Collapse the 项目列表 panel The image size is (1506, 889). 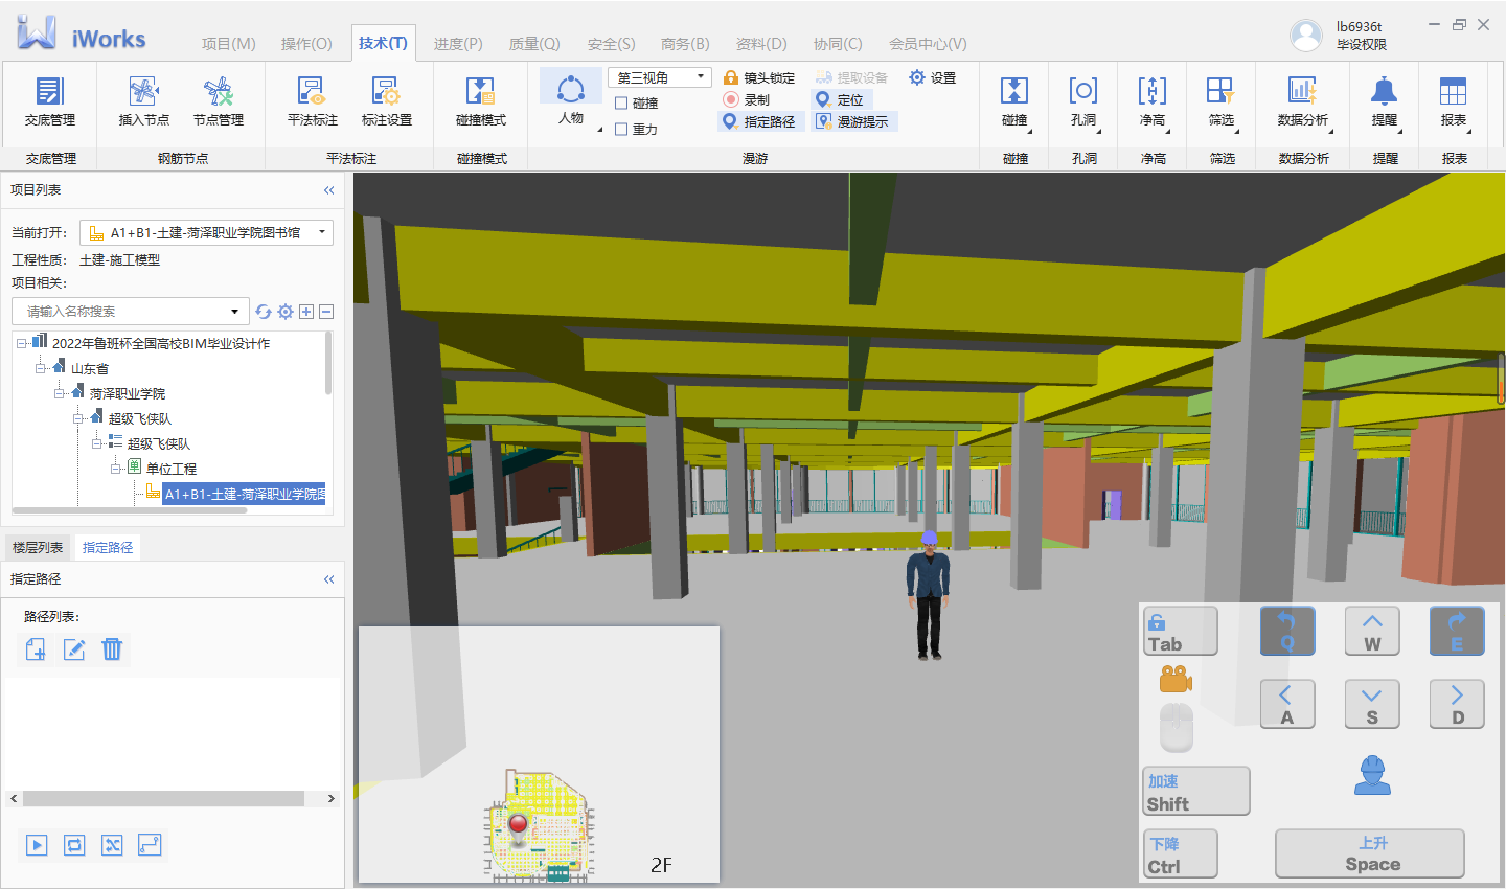[x=329, y=190]
